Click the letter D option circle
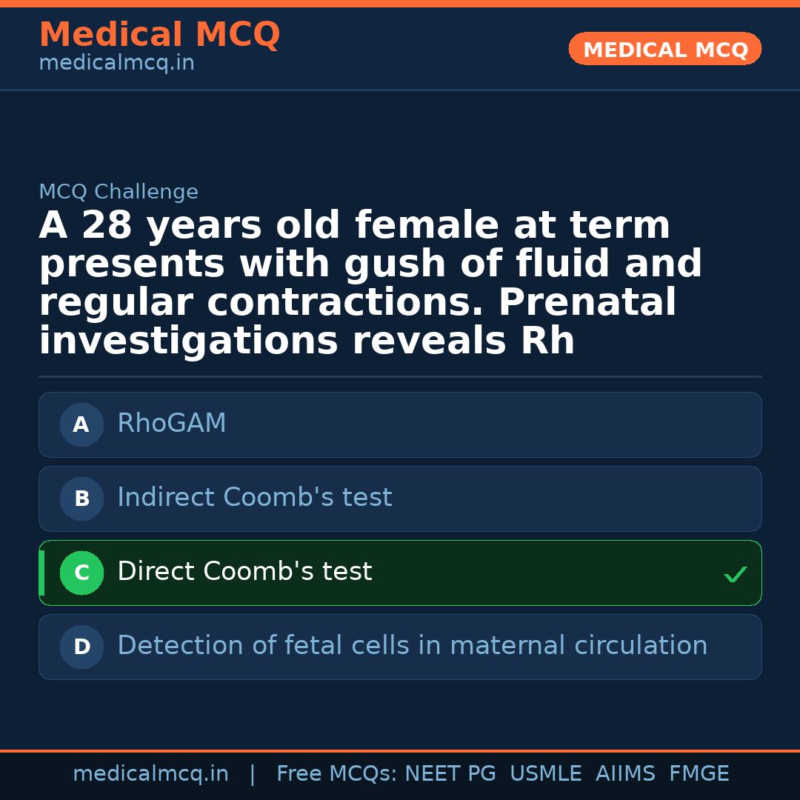Image resolution: width=800 pixels, height=800 pixels. (x=81, y=647)
